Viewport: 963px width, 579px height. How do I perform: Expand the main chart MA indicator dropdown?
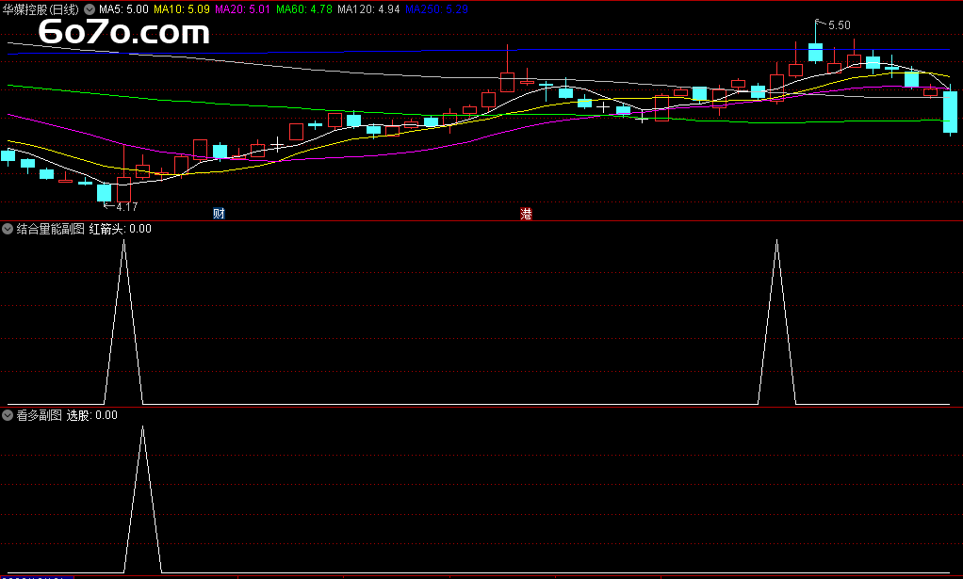[90, 9]
